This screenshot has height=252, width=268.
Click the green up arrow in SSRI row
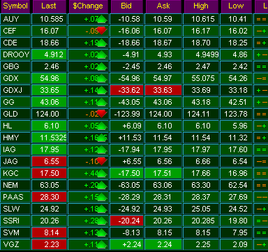click(x=102, y=221)
